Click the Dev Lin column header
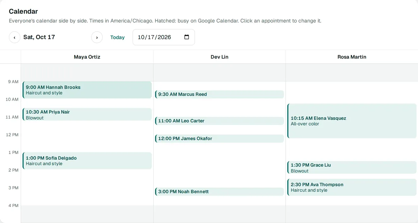418x223 pixels. click(219, 57)
